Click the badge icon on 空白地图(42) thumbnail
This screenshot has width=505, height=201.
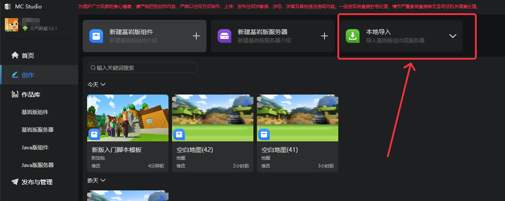(180, 134)
